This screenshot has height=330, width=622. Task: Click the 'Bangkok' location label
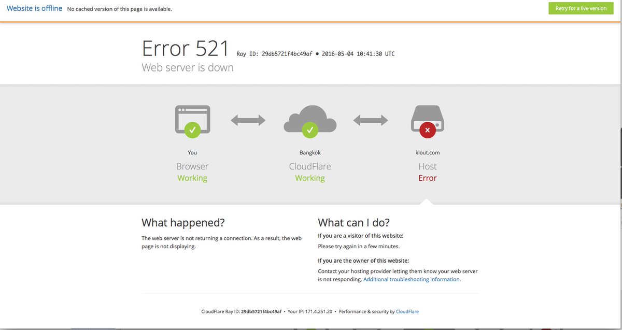pos(310,153)
